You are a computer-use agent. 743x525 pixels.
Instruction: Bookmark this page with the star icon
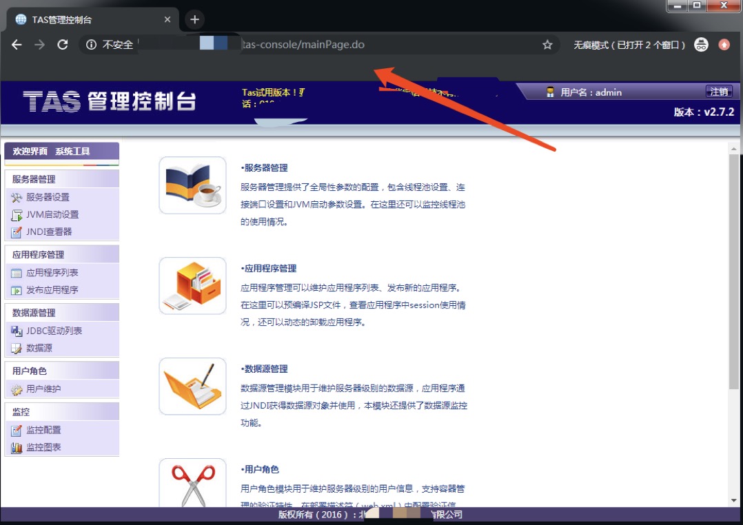(547, 45)
